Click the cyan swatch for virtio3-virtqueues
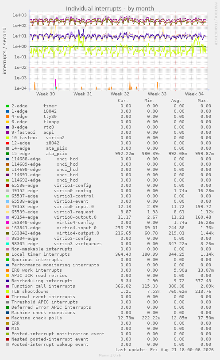Image resolution: width=220 pixels, height=360 pixels. tap(8, 244)
